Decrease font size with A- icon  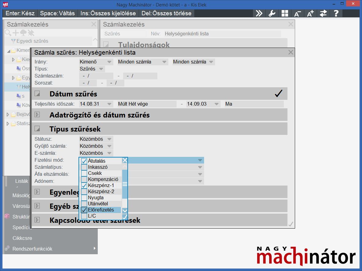click(x=297, y=13)
